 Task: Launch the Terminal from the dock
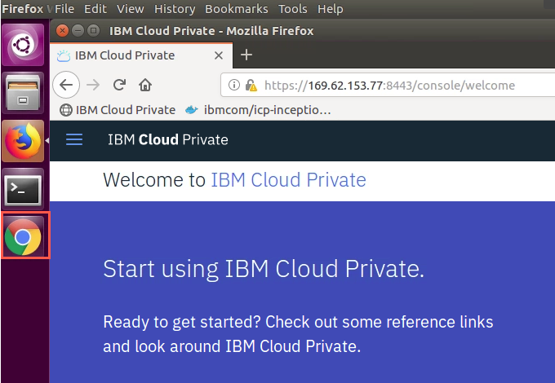pos(23,189)
